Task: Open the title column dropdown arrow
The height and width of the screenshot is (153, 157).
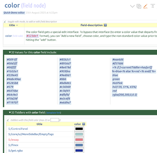Action: click(x=17, y=25)
